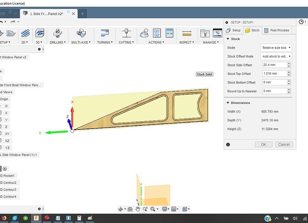Click the G1 G2 post process icon
This screenshot has height=223, width=308.
click(x=157, y=33)
